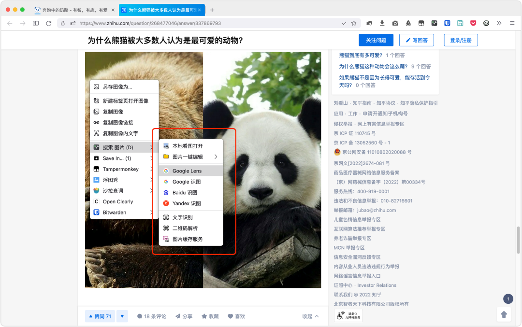Expand the Bitwarden context submenu
The height and width of the screenshot is (327, 522).
pyautogui.click(x=124, y=212)
